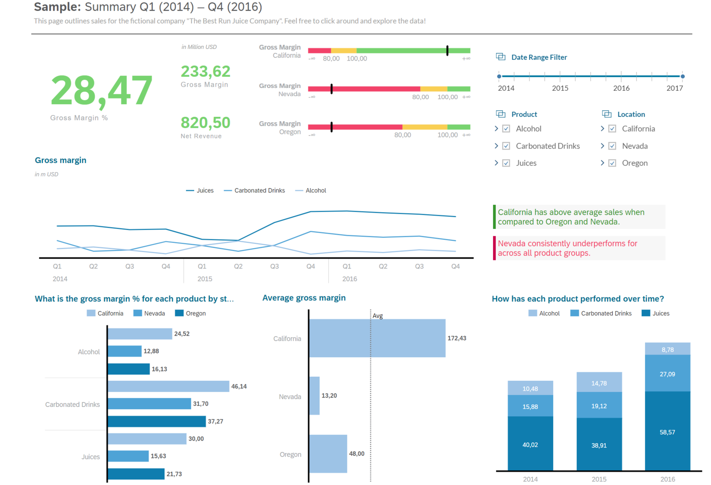Click the 2016 Juices stacked bar segment
The height and width of the screenshot is (485, 711).
point(667,431)
